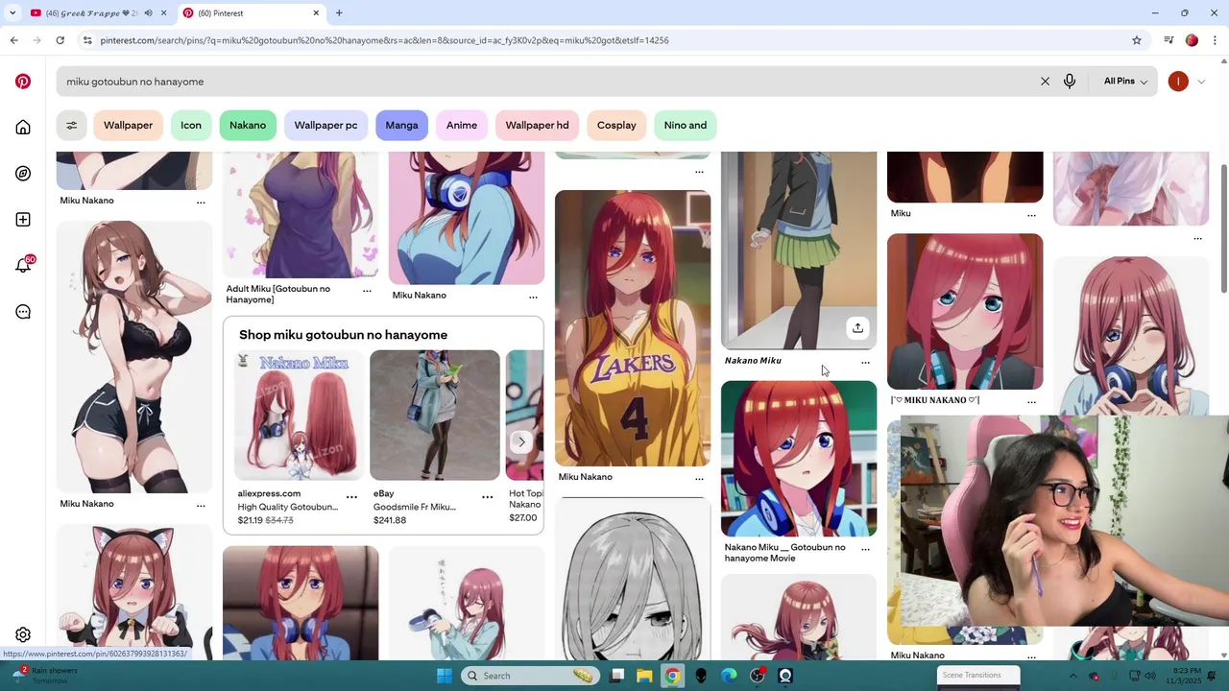Open the Home feed house icon

point(23,128)
